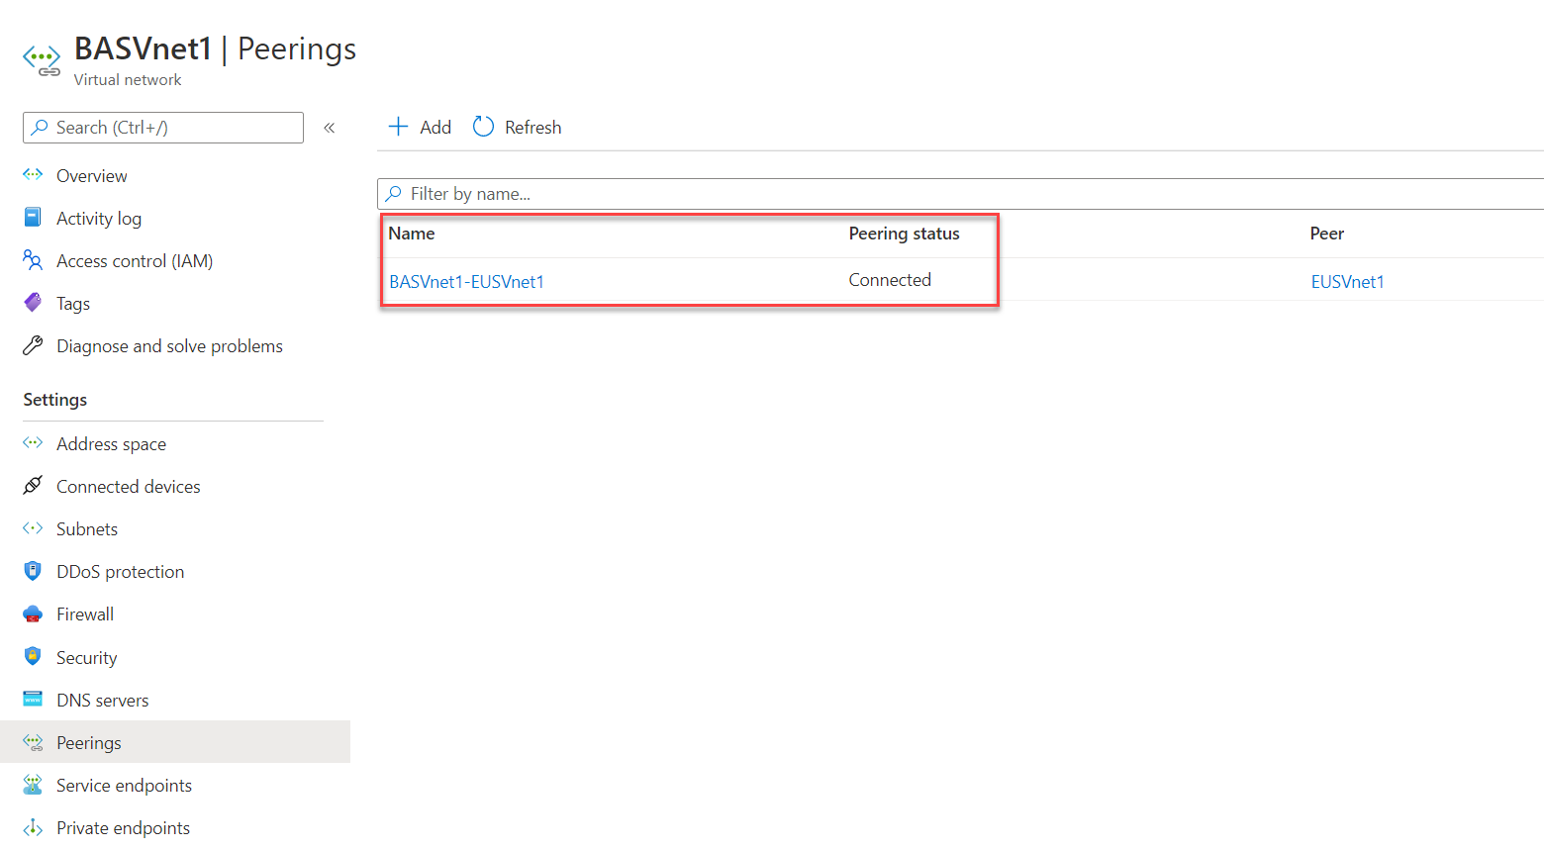Click the Peerings sidebar icon
This screenshot has height=849, width=1544.
click(33, 742)
